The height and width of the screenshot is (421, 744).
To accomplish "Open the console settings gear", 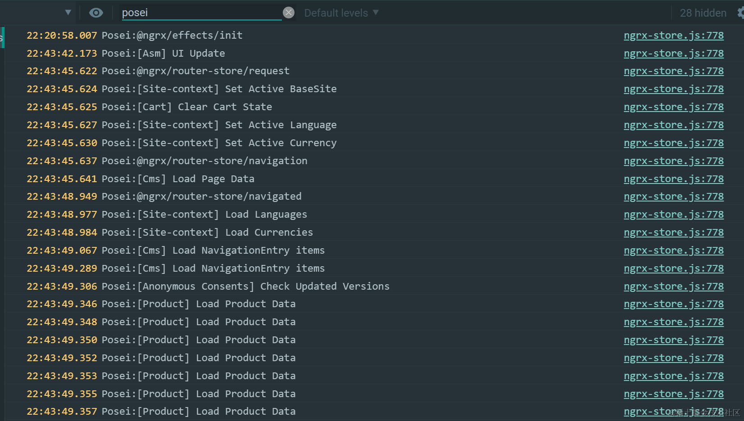I will [x=740, y=13].
